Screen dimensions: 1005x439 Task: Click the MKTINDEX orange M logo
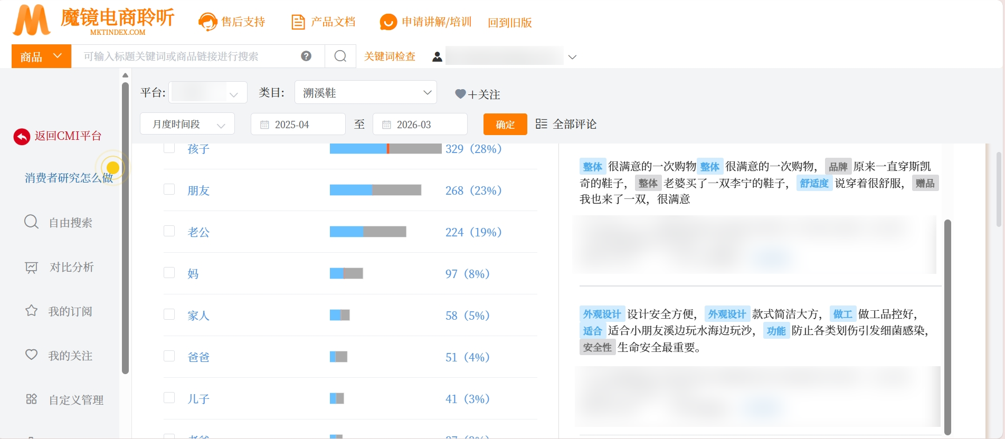pos(32,21)
